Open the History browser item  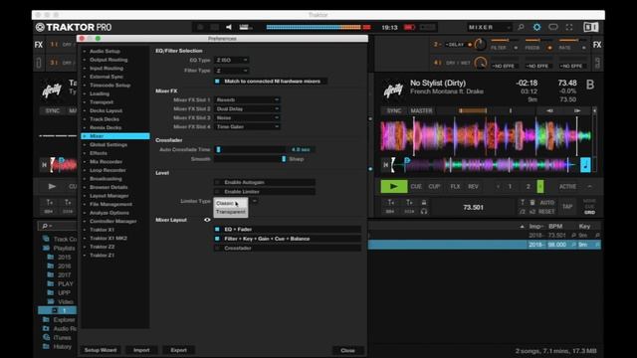point(58,347)
